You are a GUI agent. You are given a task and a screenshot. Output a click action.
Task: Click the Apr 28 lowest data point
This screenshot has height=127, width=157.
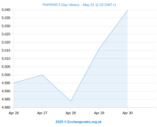[x=71, y=101]
